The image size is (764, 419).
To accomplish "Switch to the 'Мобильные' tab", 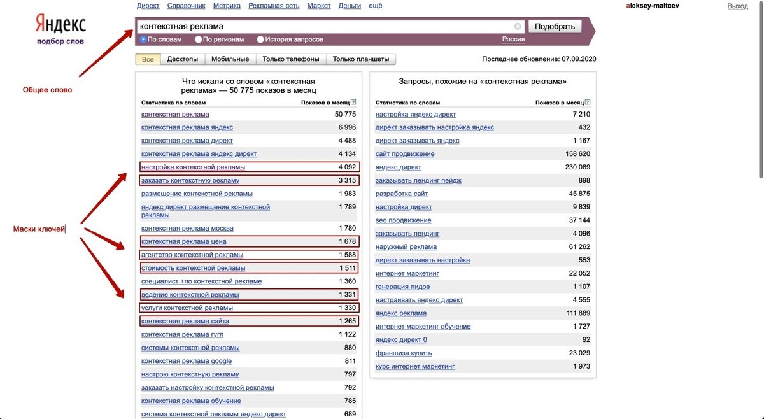I will [x=229, y=58].
